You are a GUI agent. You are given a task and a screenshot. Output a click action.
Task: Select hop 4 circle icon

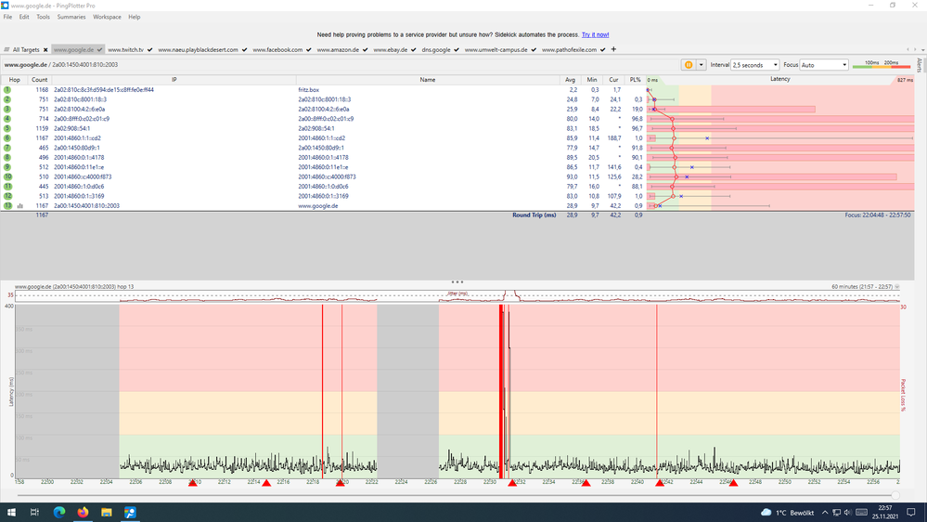[7, 119]
